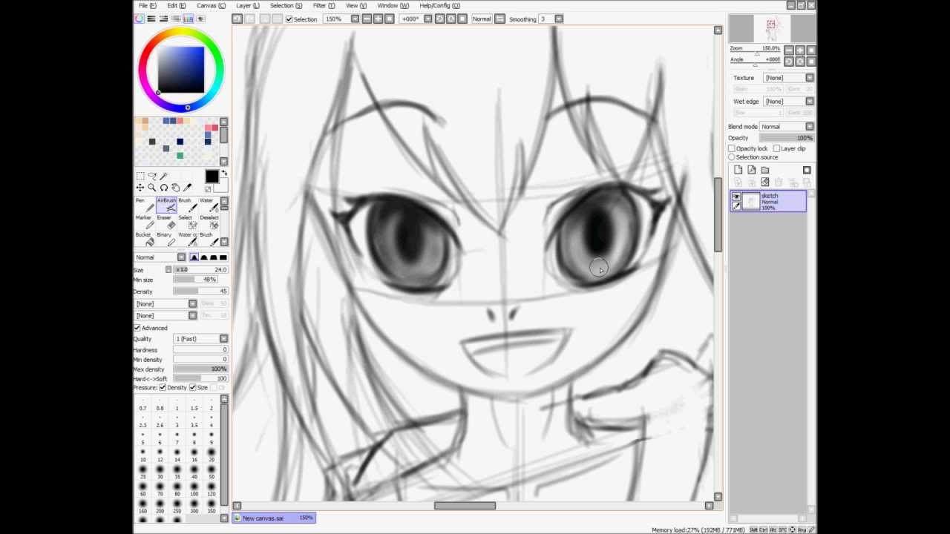Select the color picker eyedropper tool
The height and width of the screenshot is (534, 950).
(188, 188)
